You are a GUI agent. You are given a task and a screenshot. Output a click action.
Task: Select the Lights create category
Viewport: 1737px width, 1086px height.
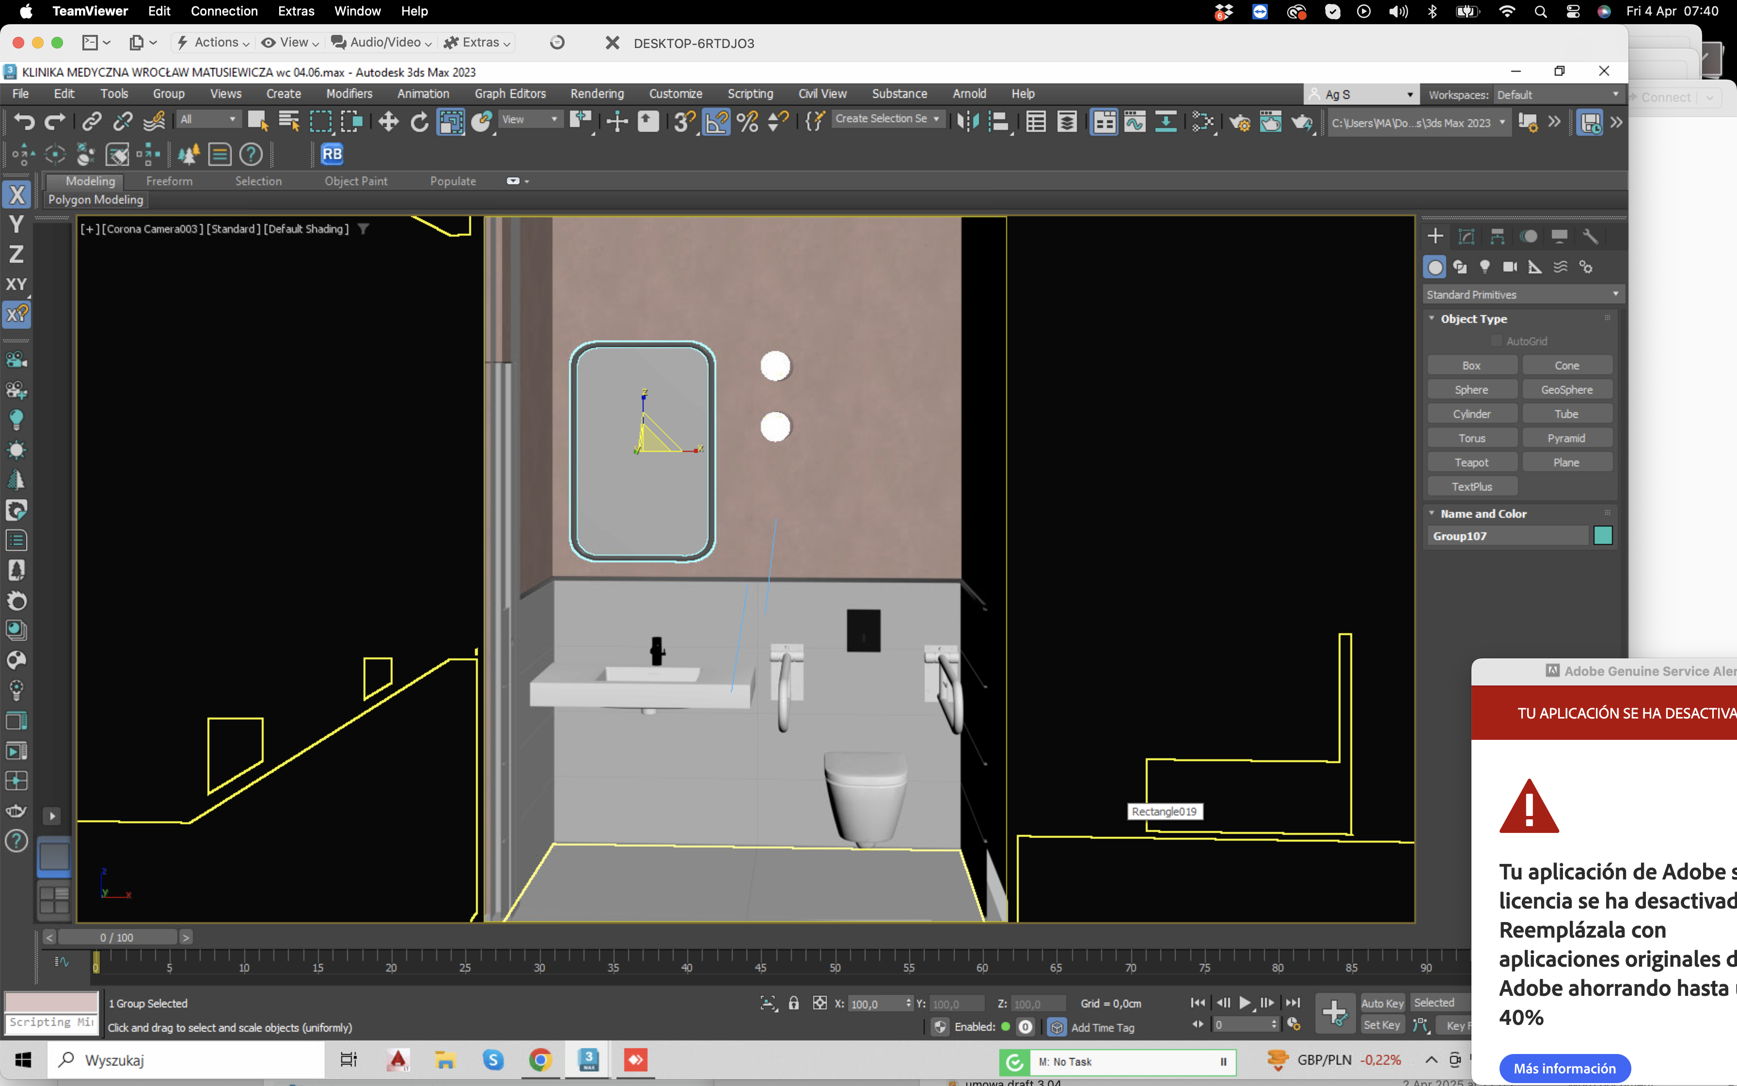(x=1485, y=267)
